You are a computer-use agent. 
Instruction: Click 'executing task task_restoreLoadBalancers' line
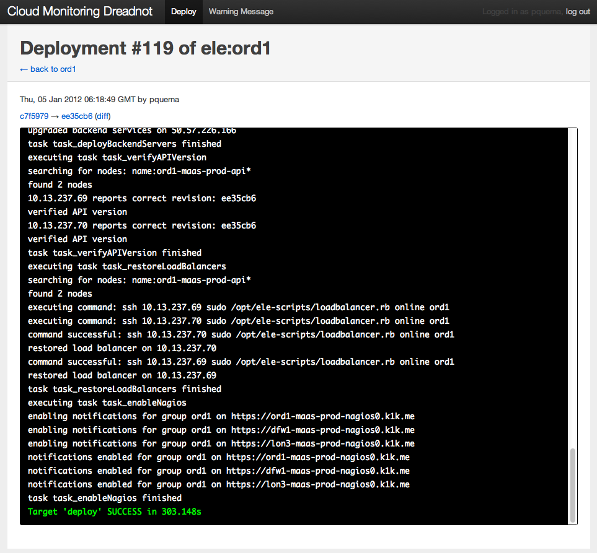[127, 266]
